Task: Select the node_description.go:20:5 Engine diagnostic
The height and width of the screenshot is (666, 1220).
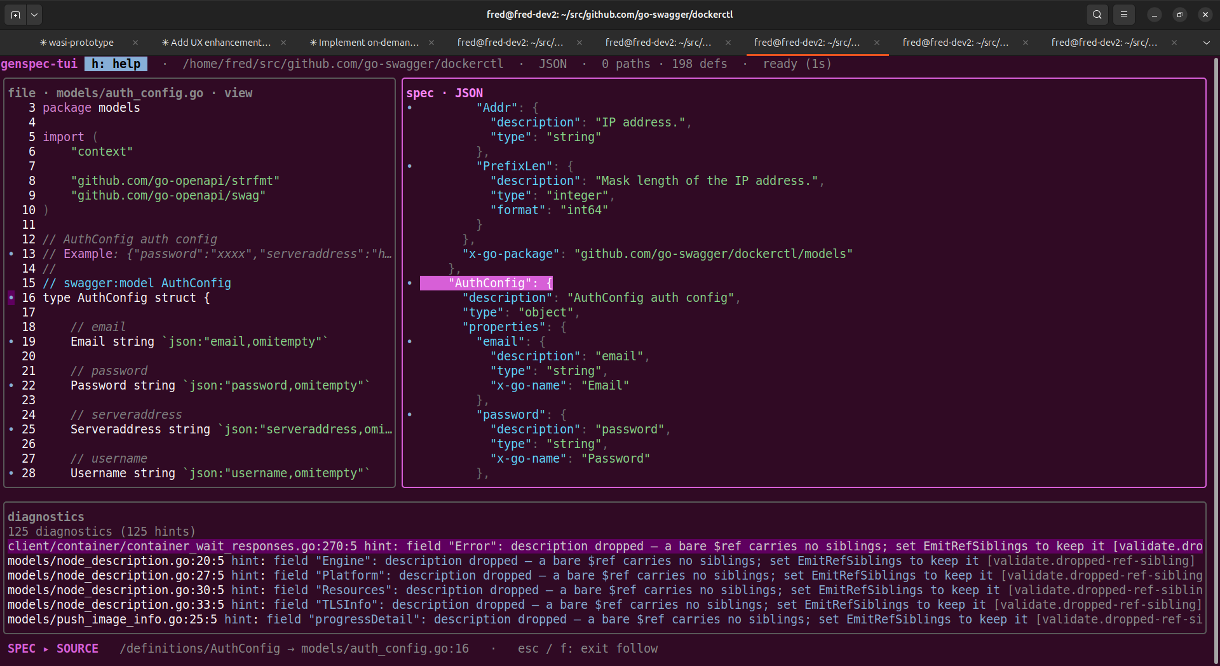Action: point(601,561)
